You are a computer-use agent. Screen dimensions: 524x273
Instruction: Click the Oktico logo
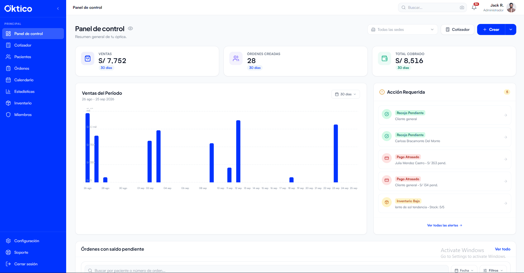(x=18, y=9)
